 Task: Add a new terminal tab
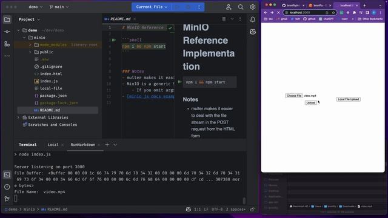coord(107,145)
